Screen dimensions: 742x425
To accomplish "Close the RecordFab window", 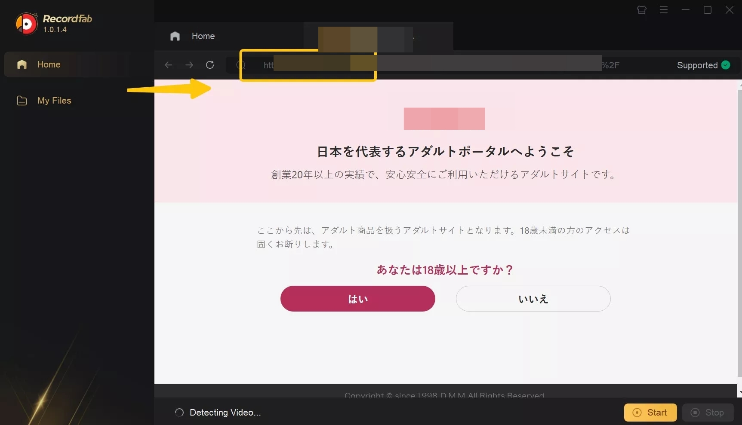I will click(x=730, y=10).
